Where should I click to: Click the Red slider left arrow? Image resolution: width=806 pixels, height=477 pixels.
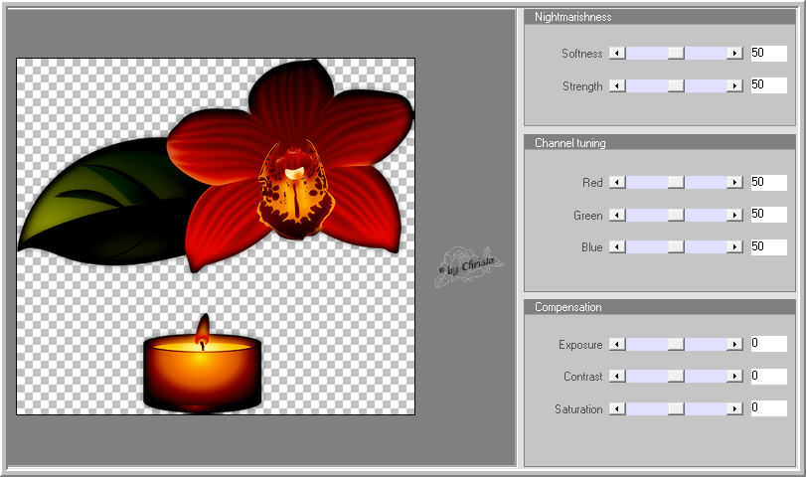click(617, 182)
